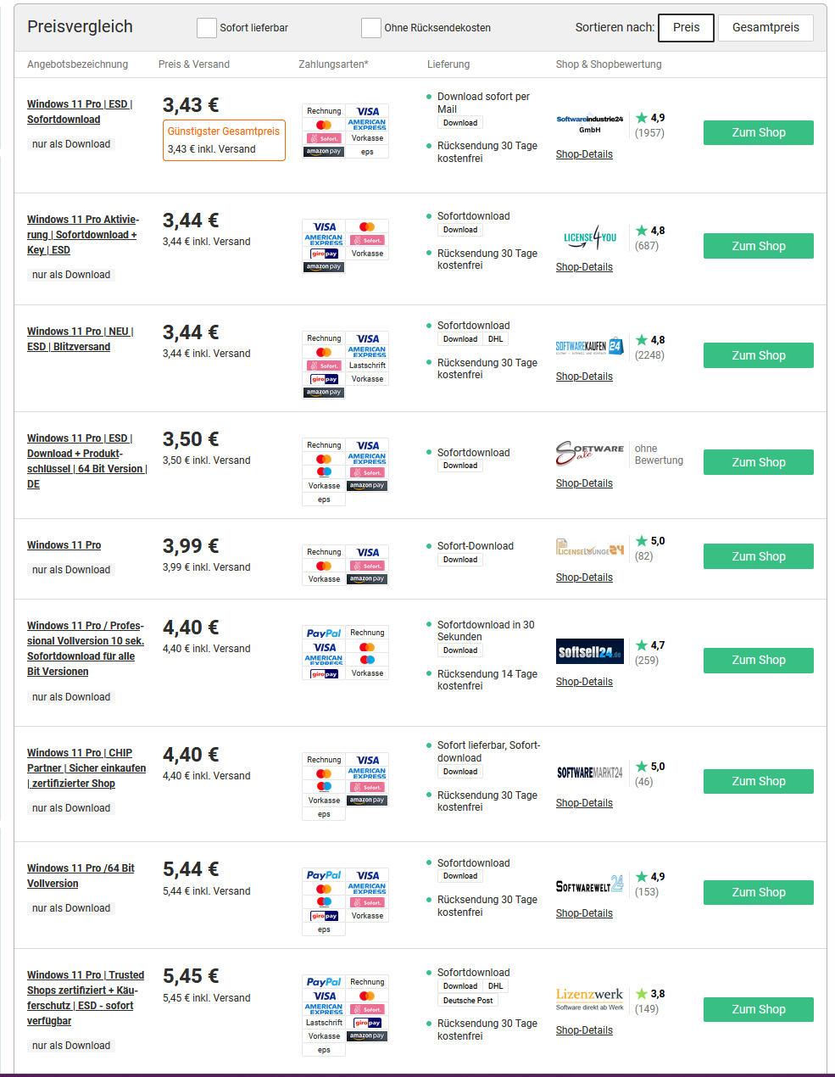Open Shop-Details for Softwareindustrie24

click(584, 154)
